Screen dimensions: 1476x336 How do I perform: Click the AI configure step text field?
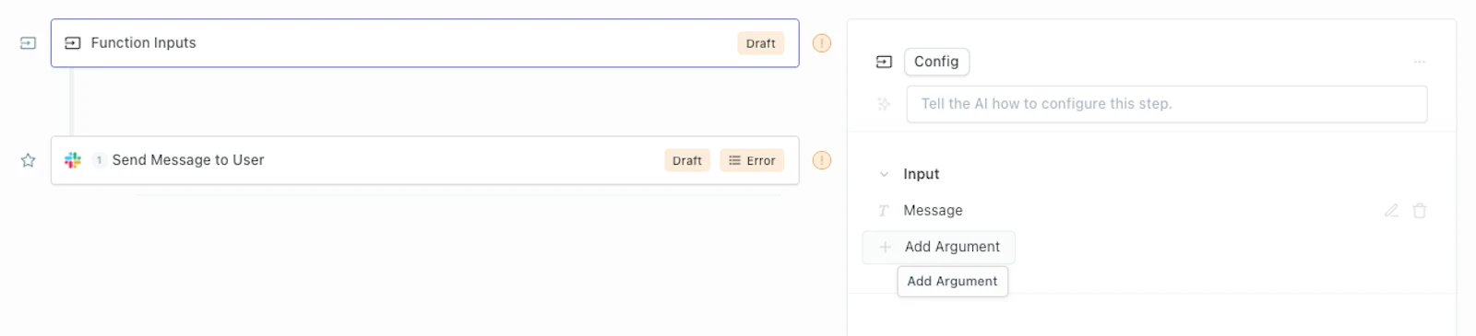(1167, 104)
